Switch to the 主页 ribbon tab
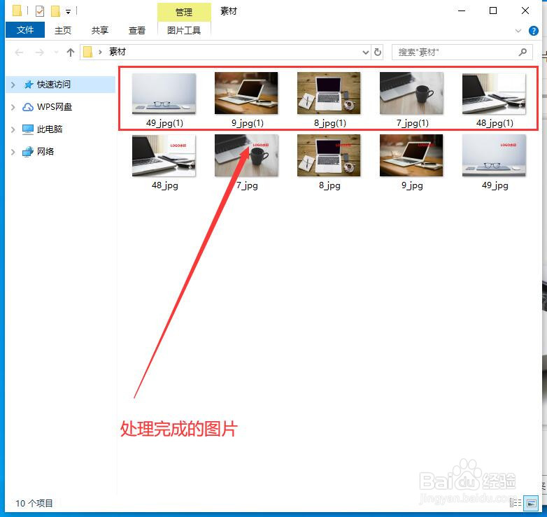The image size is (547, 517). point(63,30)
